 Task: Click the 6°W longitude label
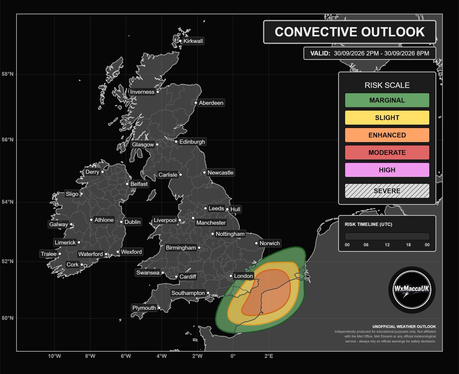tap(126, 356)
